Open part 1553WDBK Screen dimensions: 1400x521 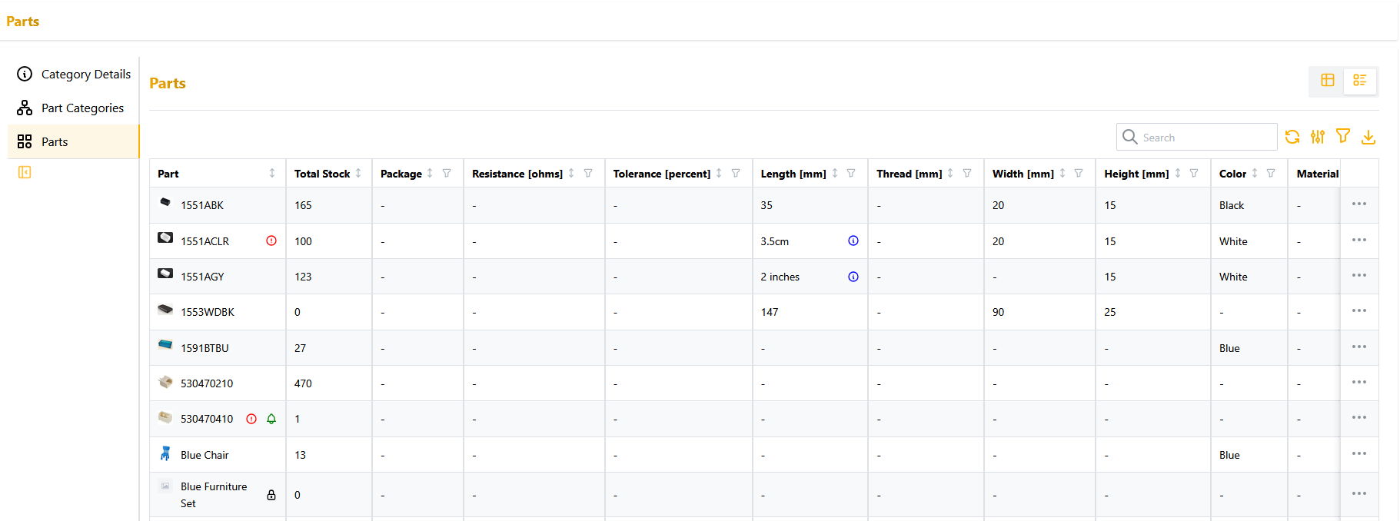208,312
